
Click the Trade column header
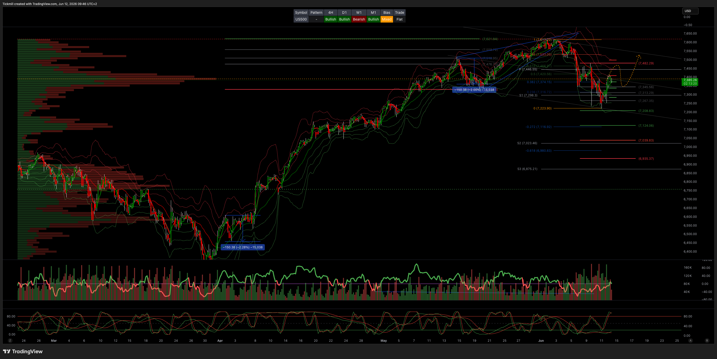(399, 13)
